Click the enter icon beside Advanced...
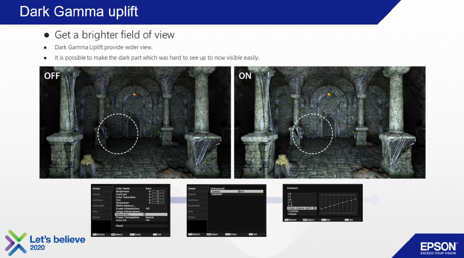This screenshot has height=258, width=464. [145, 215]
